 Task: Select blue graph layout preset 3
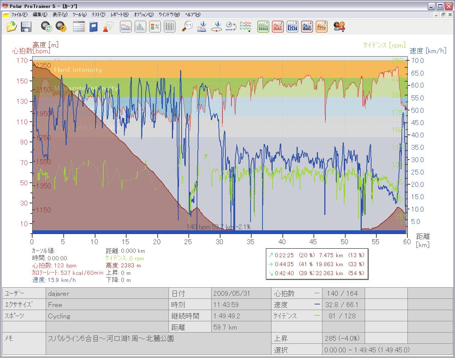tap(292, 27)
